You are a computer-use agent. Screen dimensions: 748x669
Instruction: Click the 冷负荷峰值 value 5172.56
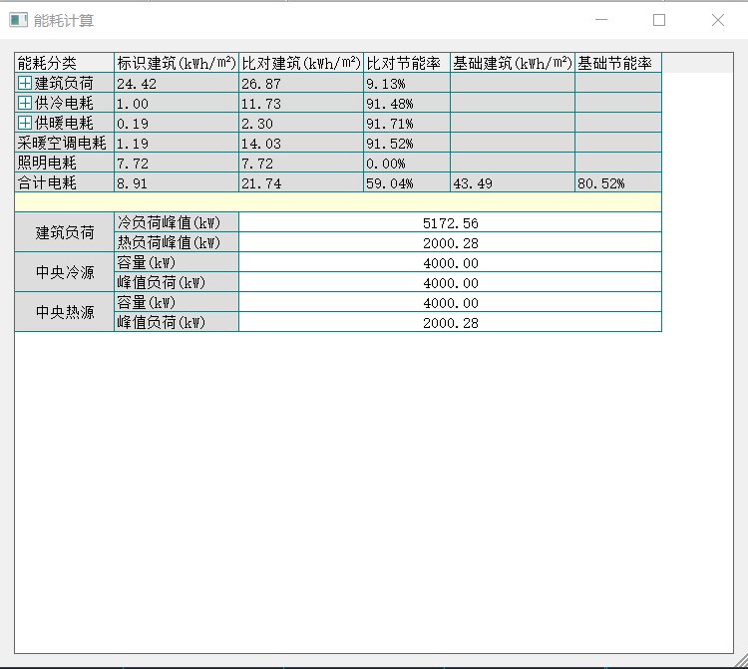coord(450,223)
